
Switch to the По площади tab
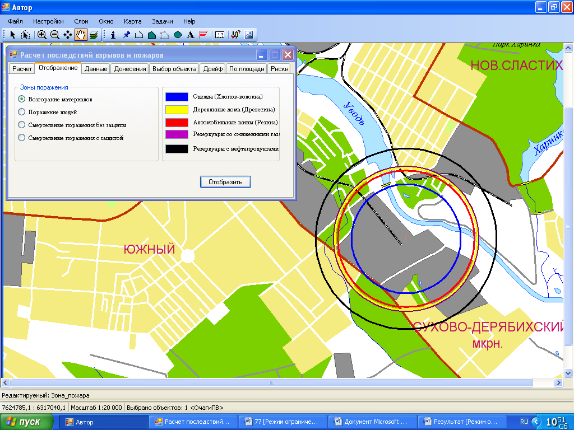[x=247, y=69]
